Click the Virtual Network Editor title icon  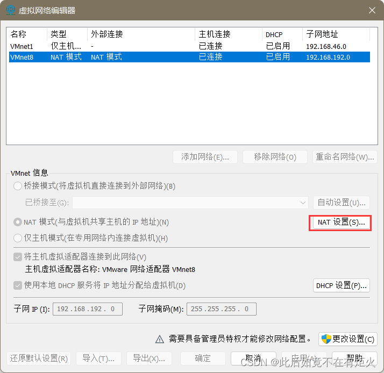coord(11,10)
